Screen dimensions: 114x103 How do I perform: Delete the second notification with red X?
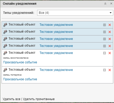click(110, 32)
